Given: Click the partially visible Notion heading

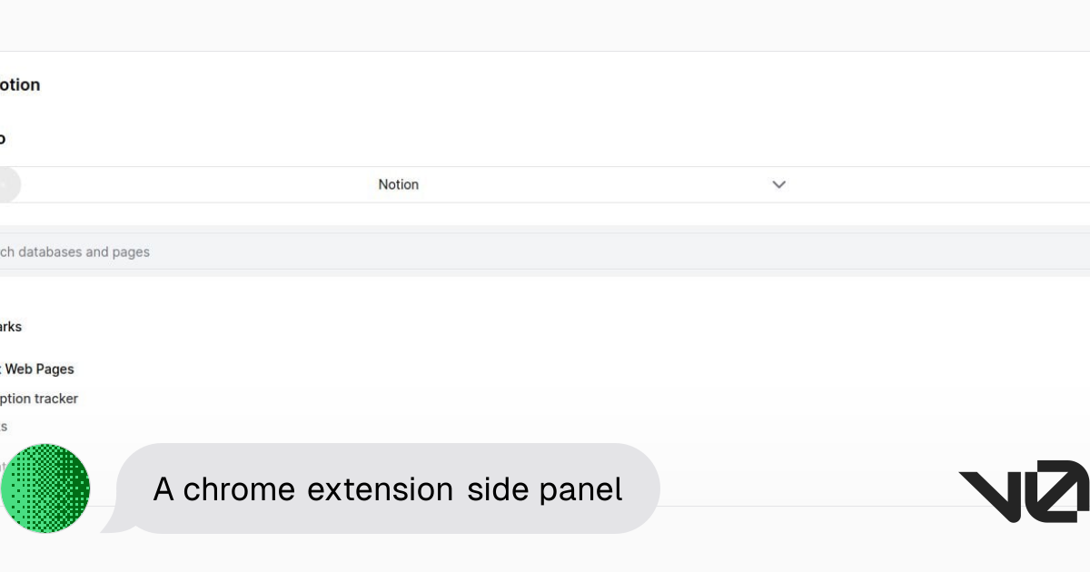Looking at the screenshot, I should point(20,84).
